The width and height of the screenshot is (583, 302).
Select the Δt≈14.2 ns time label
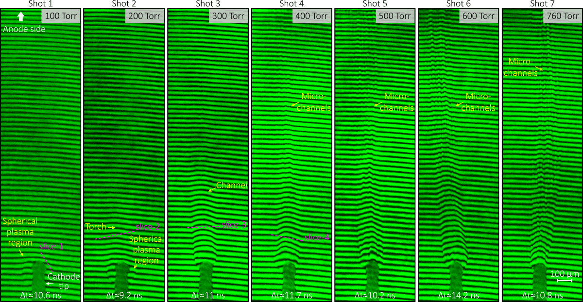(x=458, y=295)
